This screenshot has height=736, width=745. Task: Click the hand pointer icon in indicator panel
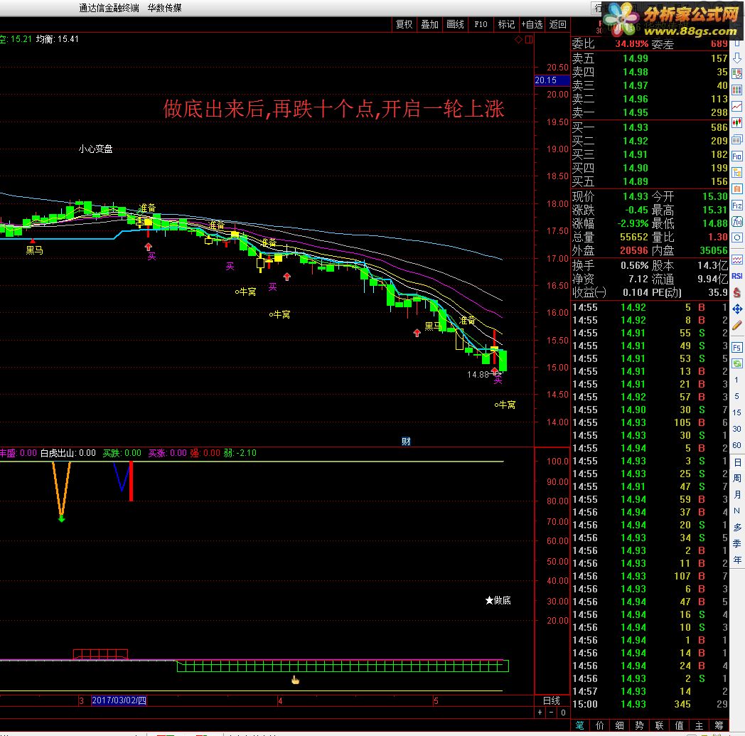pyautogui.click(x=296, y=680)
